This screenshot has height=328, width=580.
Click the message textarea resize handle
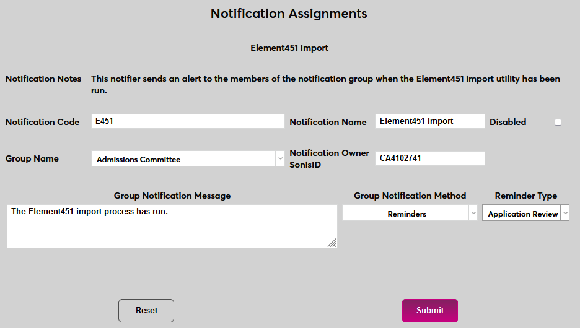[x=333, y=243]
